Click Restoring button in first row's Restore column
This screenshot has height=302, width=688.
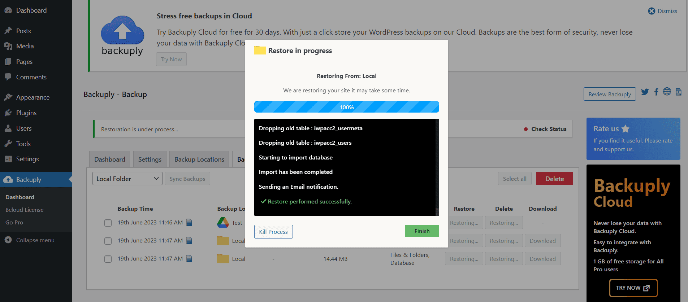[464, 223]
